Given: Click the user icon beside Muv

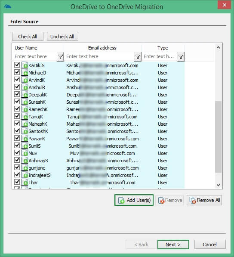Looking at the screenshot, I should coord(25,153).
